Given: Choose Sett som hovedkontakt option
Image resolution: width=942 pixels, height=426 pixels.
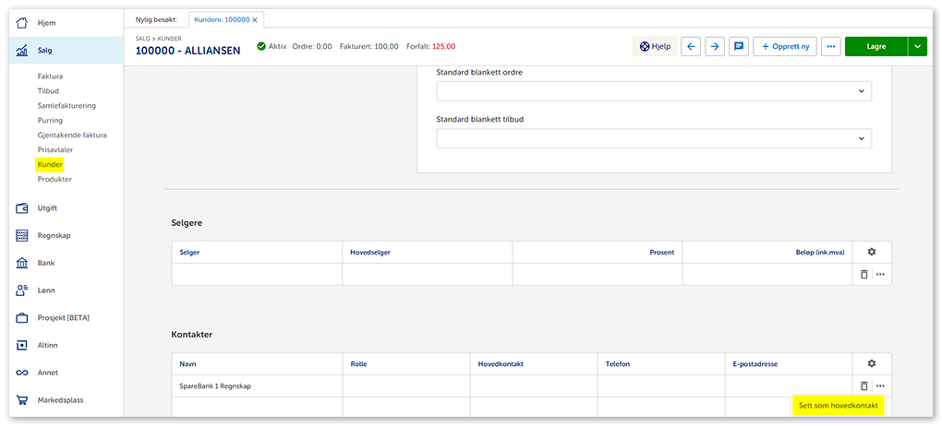Looking at the screenshot, I should (838, 405).
